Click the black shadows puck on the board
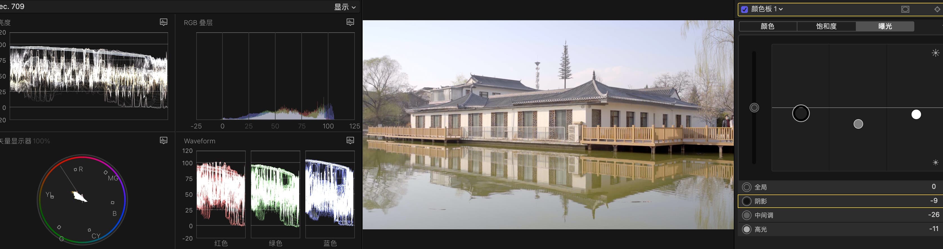The width and height of the screenshot is (943, 249). 801,114
